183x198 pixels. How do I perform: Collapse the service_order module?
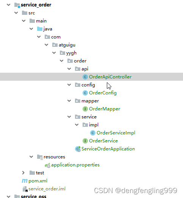click(9, 5)
